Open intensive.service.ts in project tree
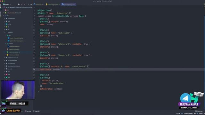Viewport: 205px width, 115px height. [13, 55]
